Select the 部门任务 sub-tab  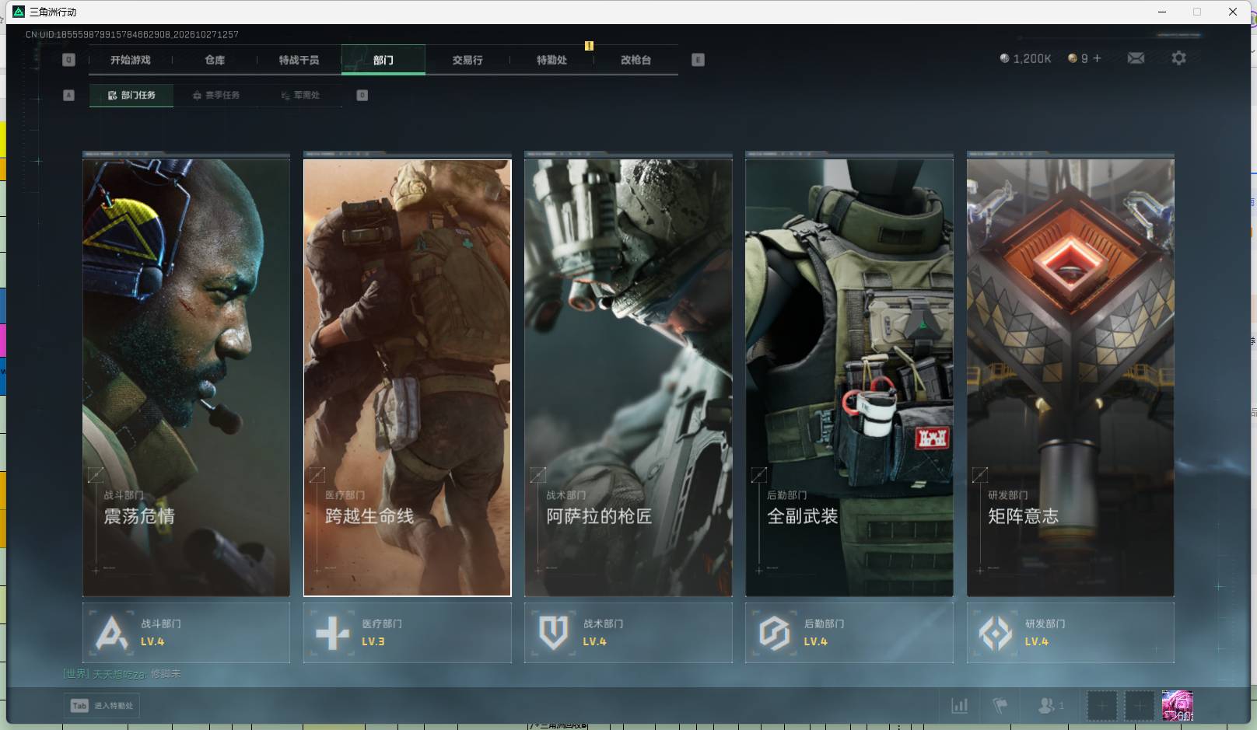point(131,95)
